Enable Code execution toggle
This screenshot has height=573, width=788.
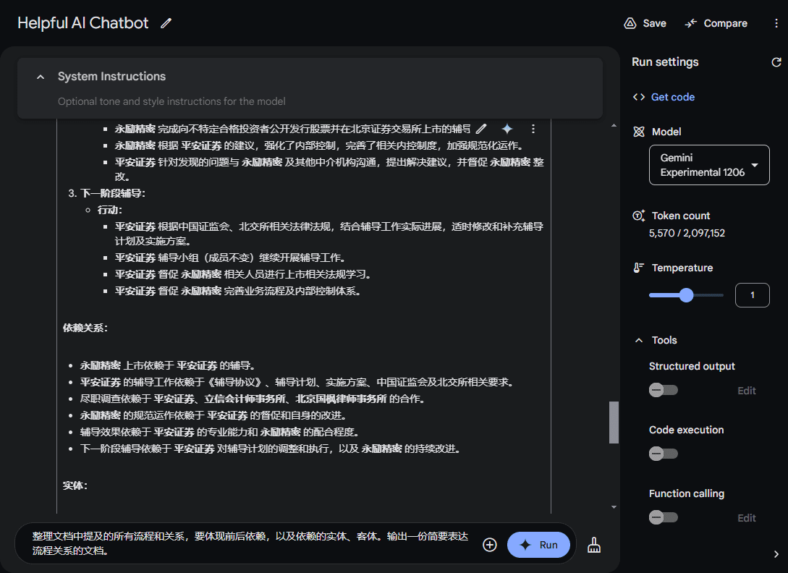point(663,454)
